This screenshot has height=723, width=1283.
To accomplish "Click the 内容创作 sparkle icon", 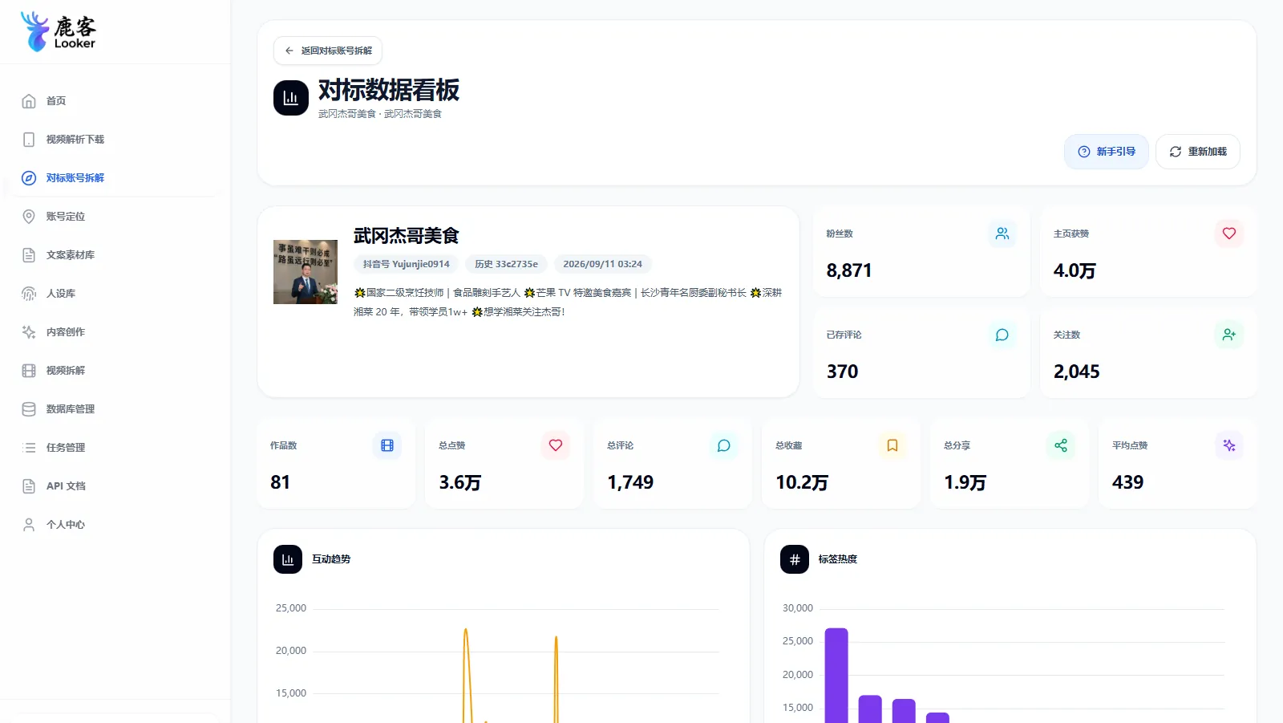I will [29, 332].
